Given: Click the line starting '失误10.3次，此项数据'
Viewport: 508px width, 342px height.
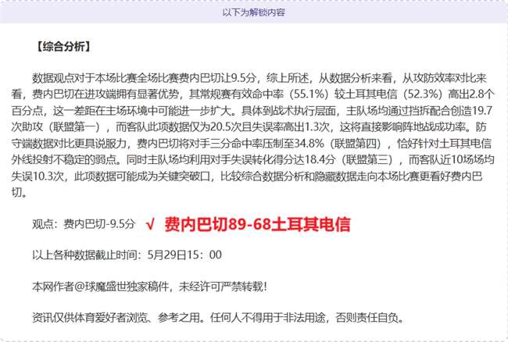Looking at the screenshot, I should point(247,176).
